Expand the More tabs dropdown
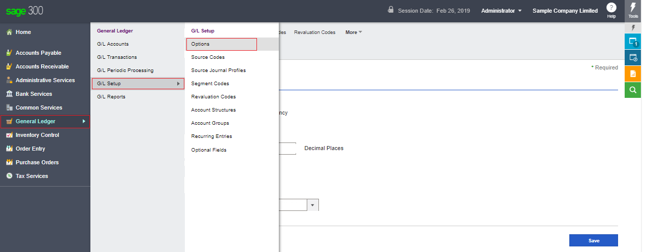Viewport: 646px width, 252px height. tap(353, 32)
